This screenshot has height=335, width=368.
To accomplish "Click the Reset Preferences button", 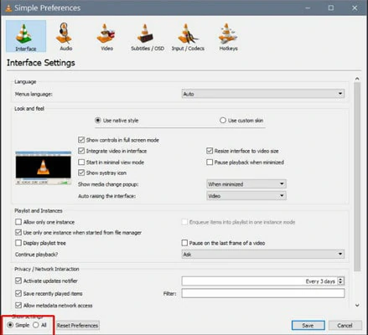I will point(77,326).
